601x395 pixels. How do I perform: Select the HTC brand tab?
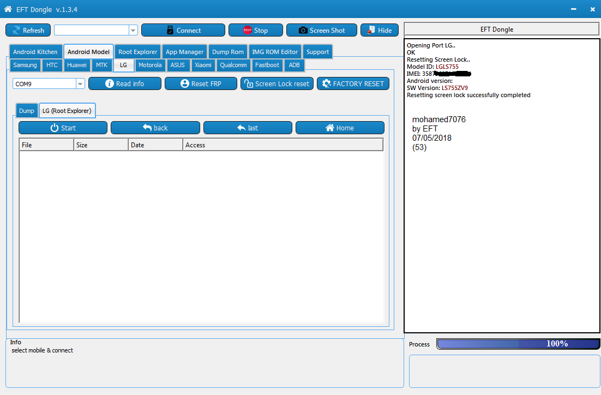point(52,65)
